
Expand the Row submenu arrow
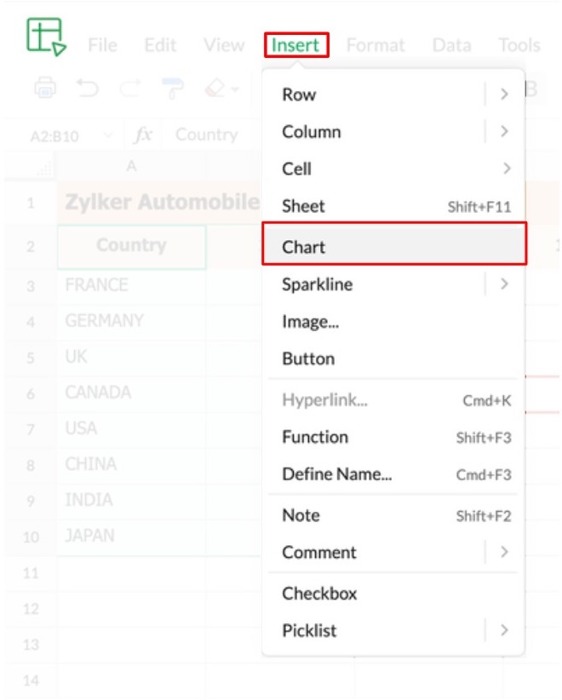(504, 95)
